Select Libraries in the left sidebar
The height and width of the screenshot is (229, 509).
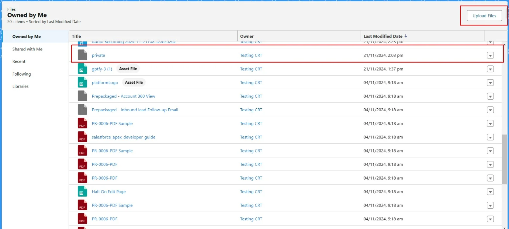20,86
